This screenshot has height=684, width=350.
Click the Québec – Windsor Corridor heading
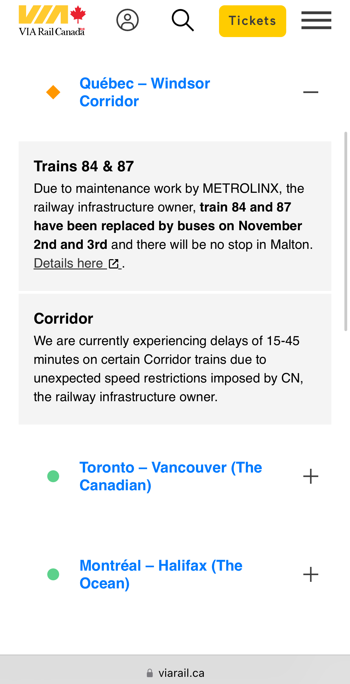point(145,92)
